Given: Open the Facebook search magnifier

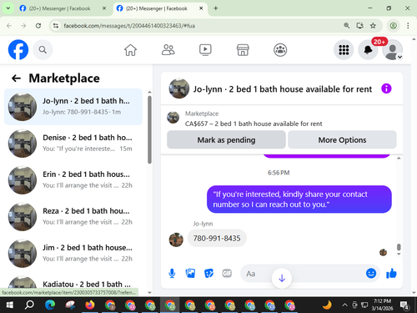Looking at the screenshot, I should click(43, 50).
